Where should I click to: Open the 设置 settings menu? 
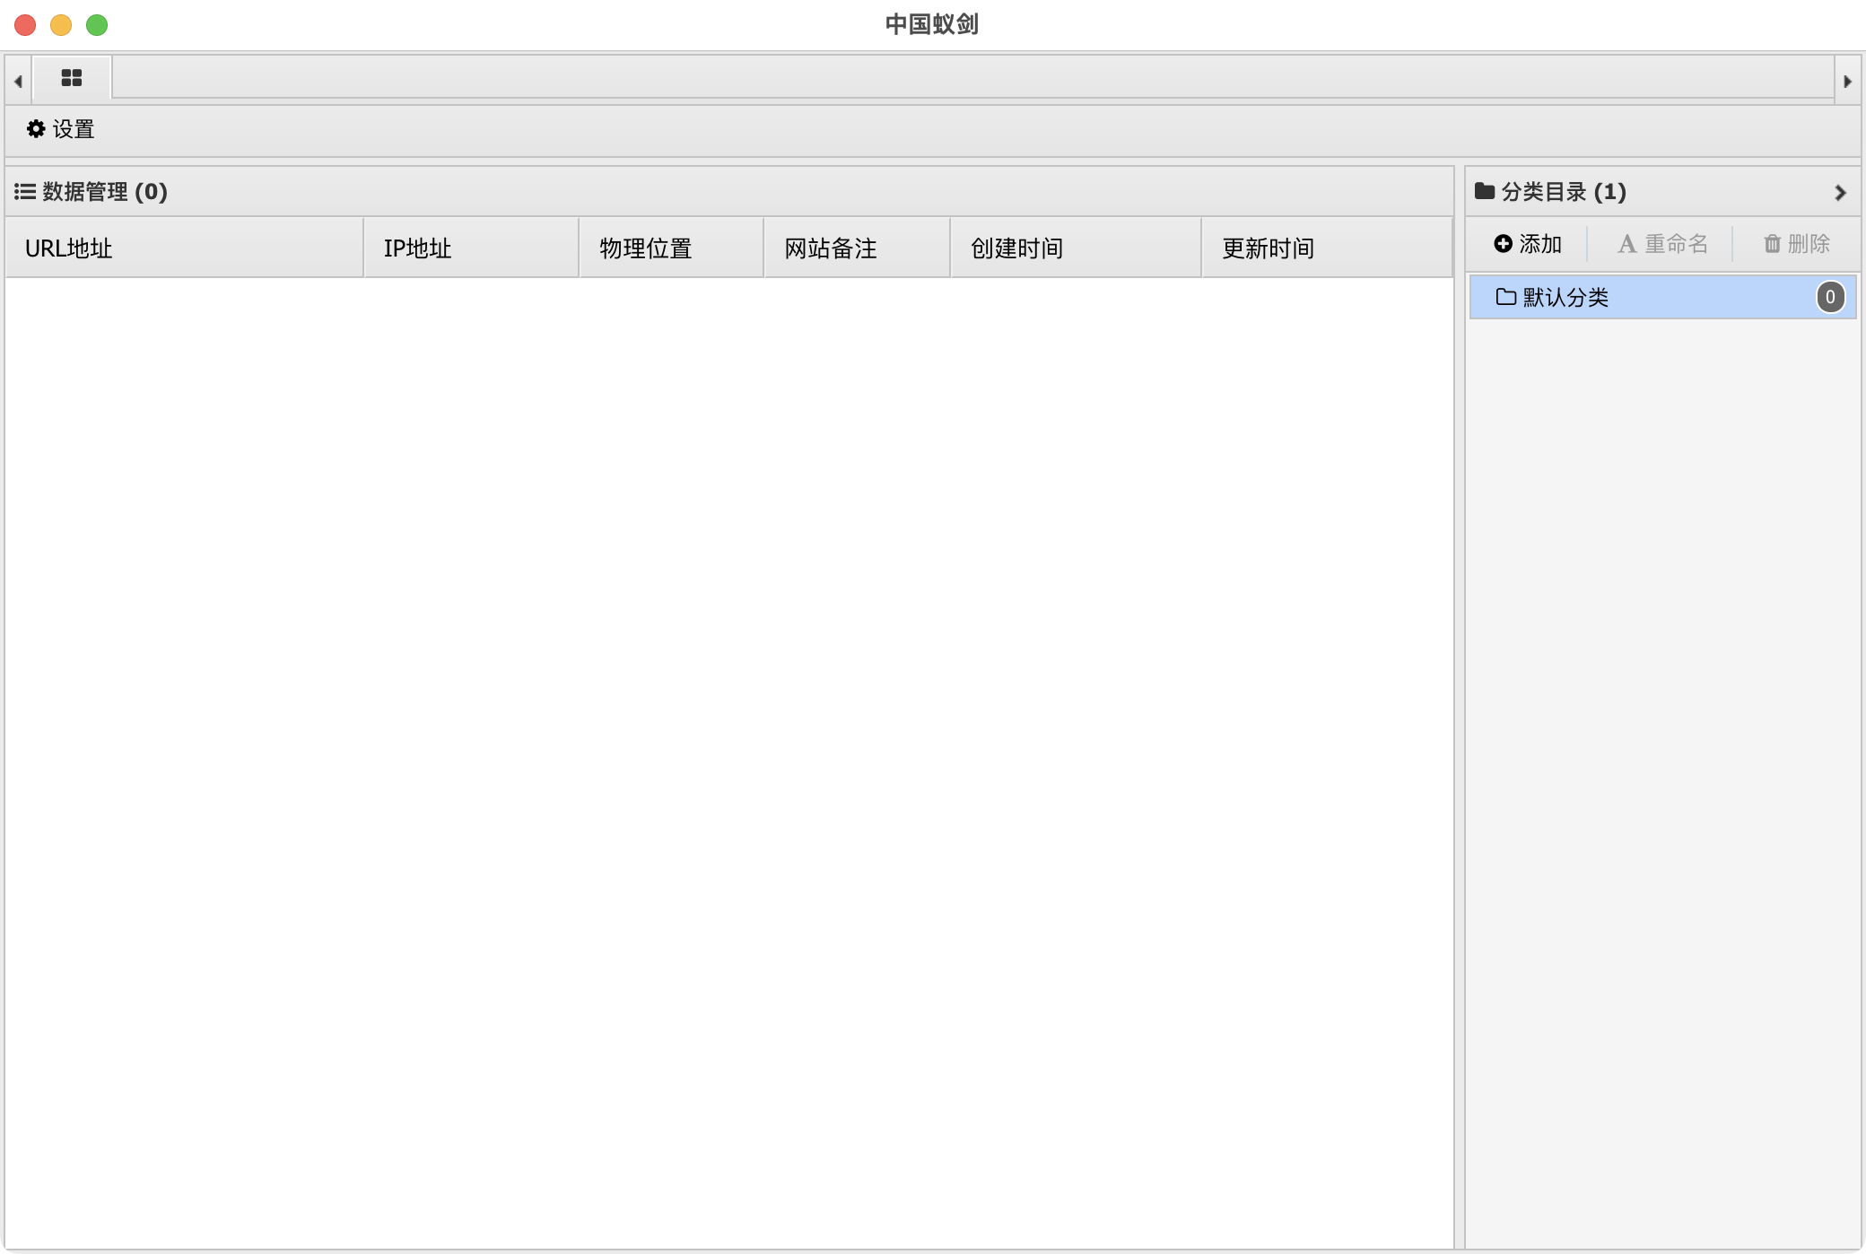point(60,129)
